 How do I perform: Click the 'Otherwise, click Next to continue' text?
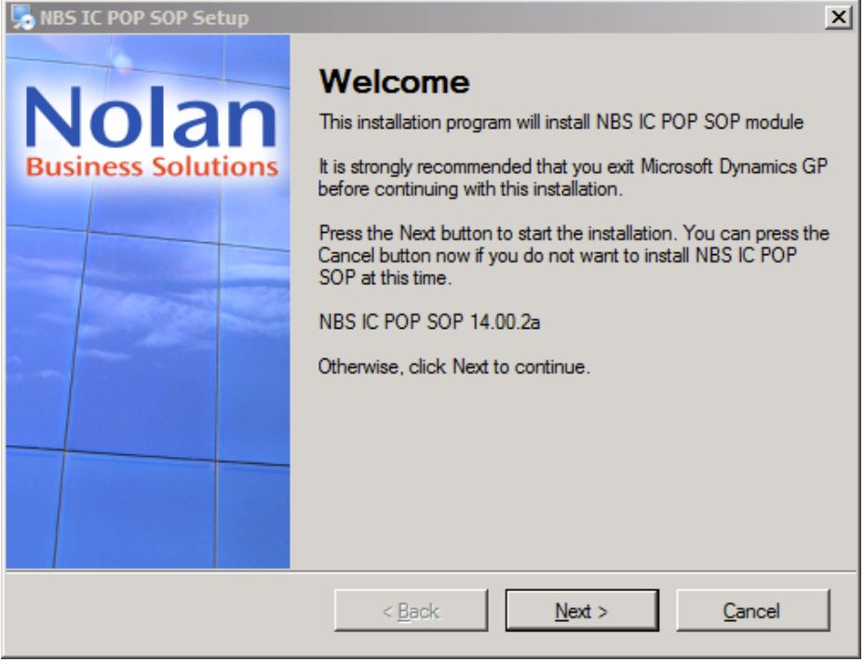[453, 367]
